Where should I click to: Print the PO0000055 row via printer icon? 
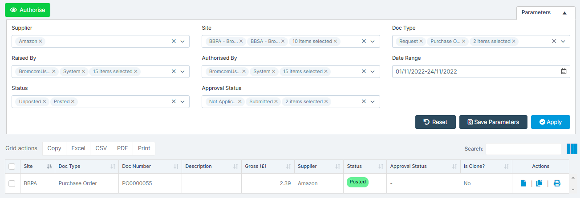(x=557, y=183)
